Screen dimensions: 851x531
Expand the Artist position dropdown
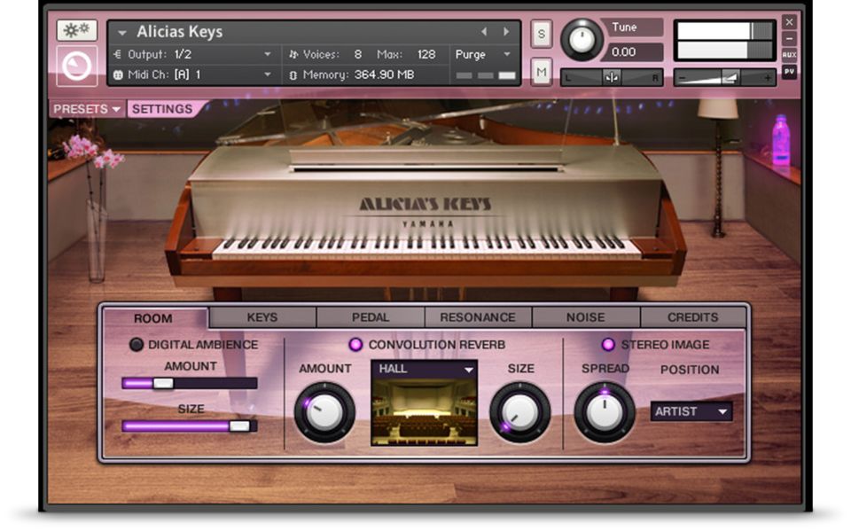click(x=691, y=411)
